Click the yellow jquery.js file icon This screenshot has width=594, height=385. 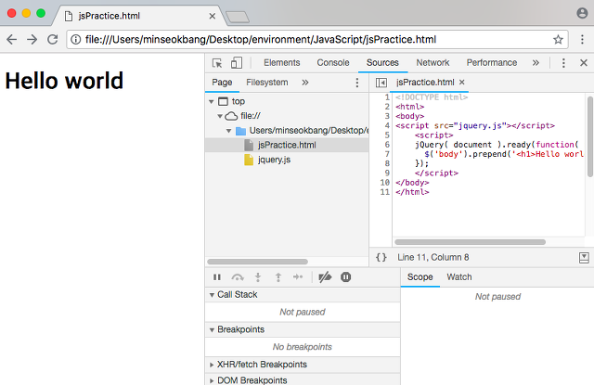(x=249, y=160)
